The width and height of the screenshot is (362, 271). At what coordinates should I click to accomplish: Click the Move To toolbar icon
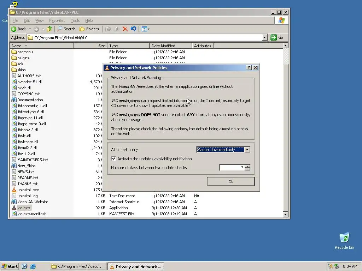point(108,29)
